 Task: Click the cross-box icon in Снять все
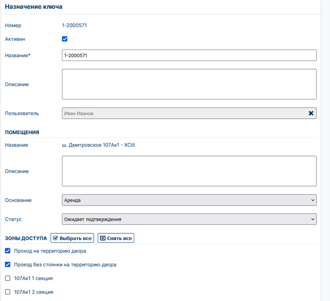point(103,238)
